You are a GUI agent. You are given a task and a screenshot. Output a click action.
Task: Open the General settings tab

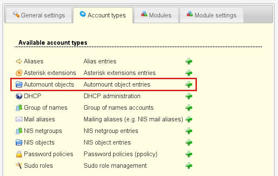click(38, 15)
